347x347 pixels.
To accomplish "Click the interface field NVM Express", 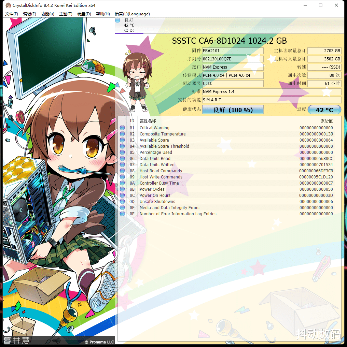I will coord(233,67).
